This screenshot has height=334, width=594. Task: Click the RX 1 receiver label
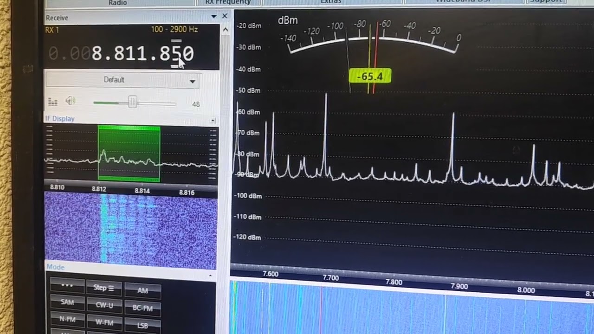click(x=52, y=30)
